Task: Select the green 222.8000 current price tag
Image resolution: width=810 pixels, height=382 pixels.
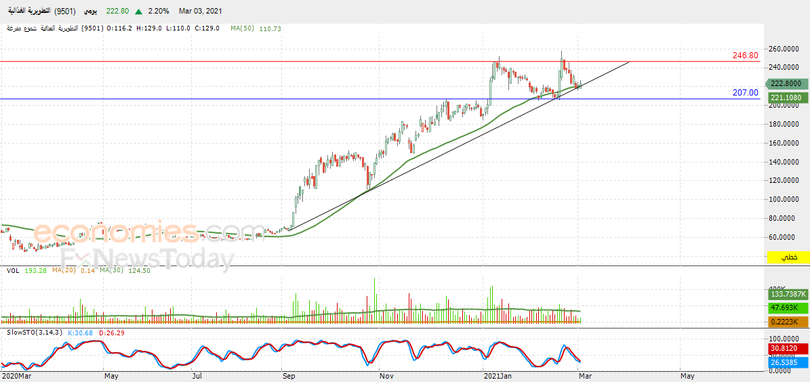Action: pyautogui.click(x=788, y=83)
